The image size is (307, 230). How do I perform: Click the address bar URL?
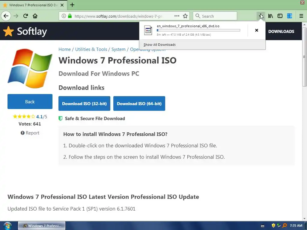[118, 16]
